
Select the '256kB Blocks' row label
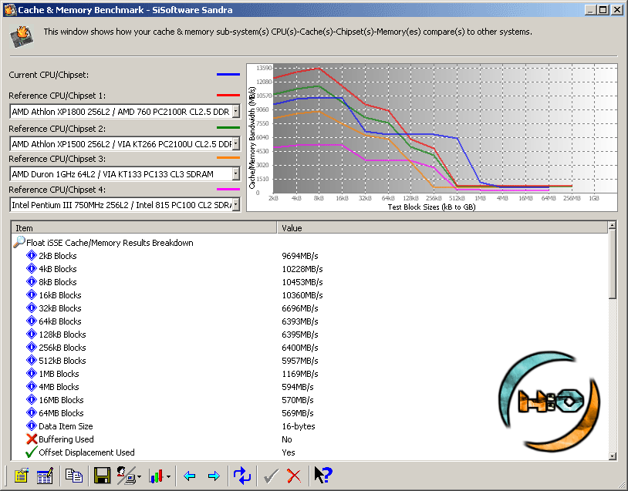[62, 348]
